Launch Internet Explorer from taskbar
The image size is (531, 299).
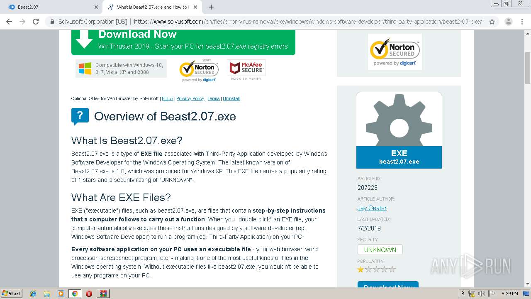pyautogui.click(x=33, y=294)
